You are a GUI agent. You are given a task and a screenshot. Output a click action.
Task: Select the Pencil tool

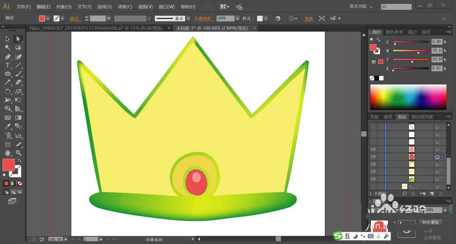[x=8, y=82]
